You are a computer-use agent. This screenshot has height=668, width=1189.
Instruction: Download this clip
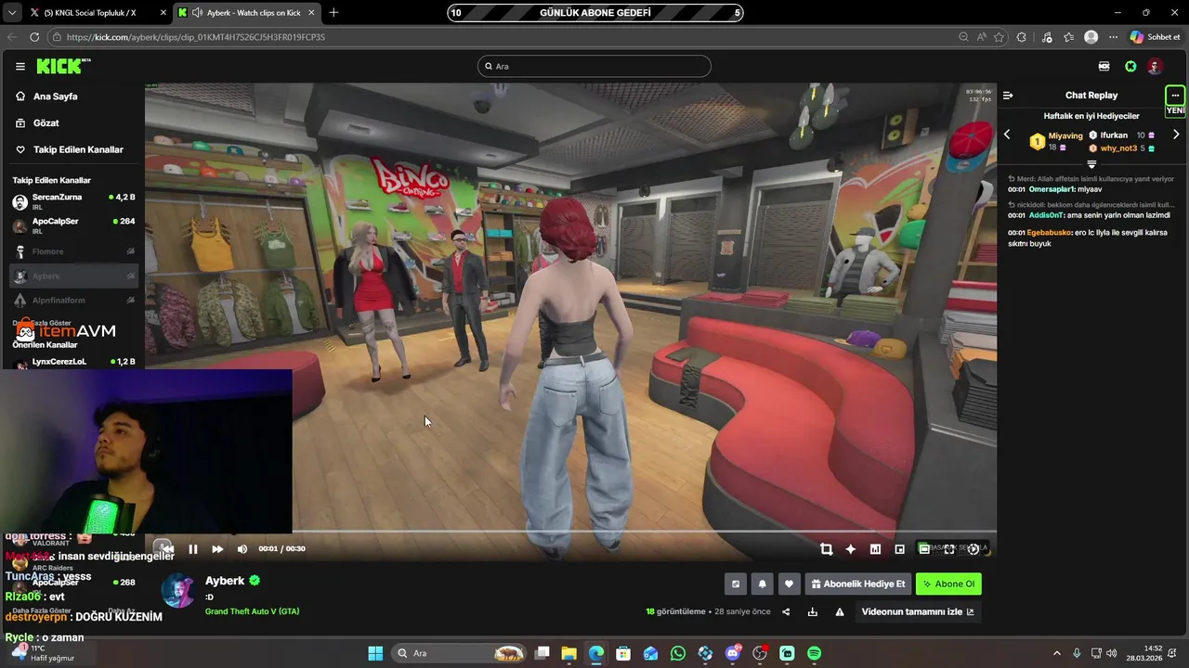813,611
